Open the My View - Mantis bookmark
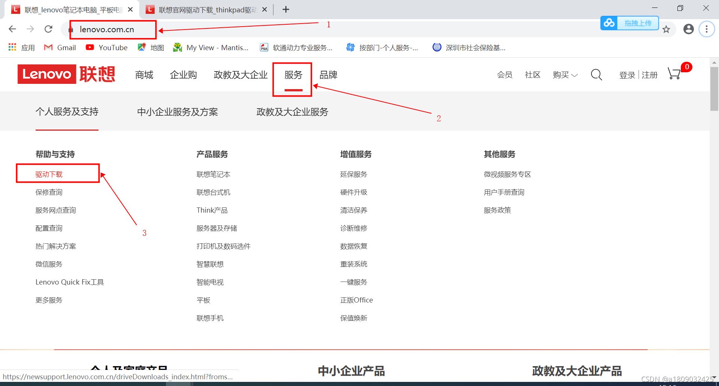Screen dimensions: 719x386 (x=211, y=48)
